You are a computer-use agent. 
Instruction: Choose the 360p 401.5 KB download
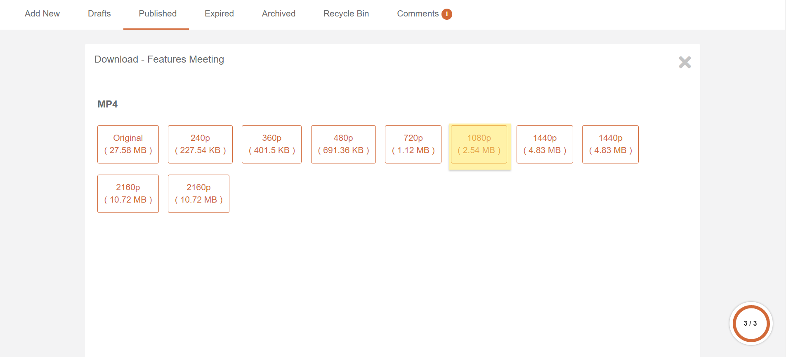(271, 144)
